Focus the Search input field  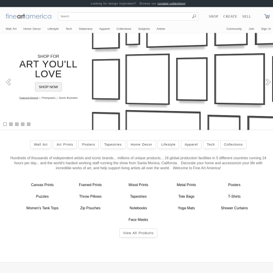tap(128, 16)
